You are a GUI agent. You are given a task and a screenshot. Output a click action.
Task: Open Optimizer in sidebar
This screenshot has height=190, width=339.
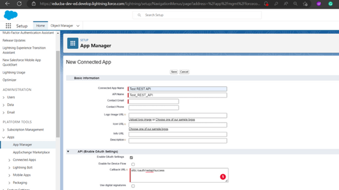click(9, 80)
